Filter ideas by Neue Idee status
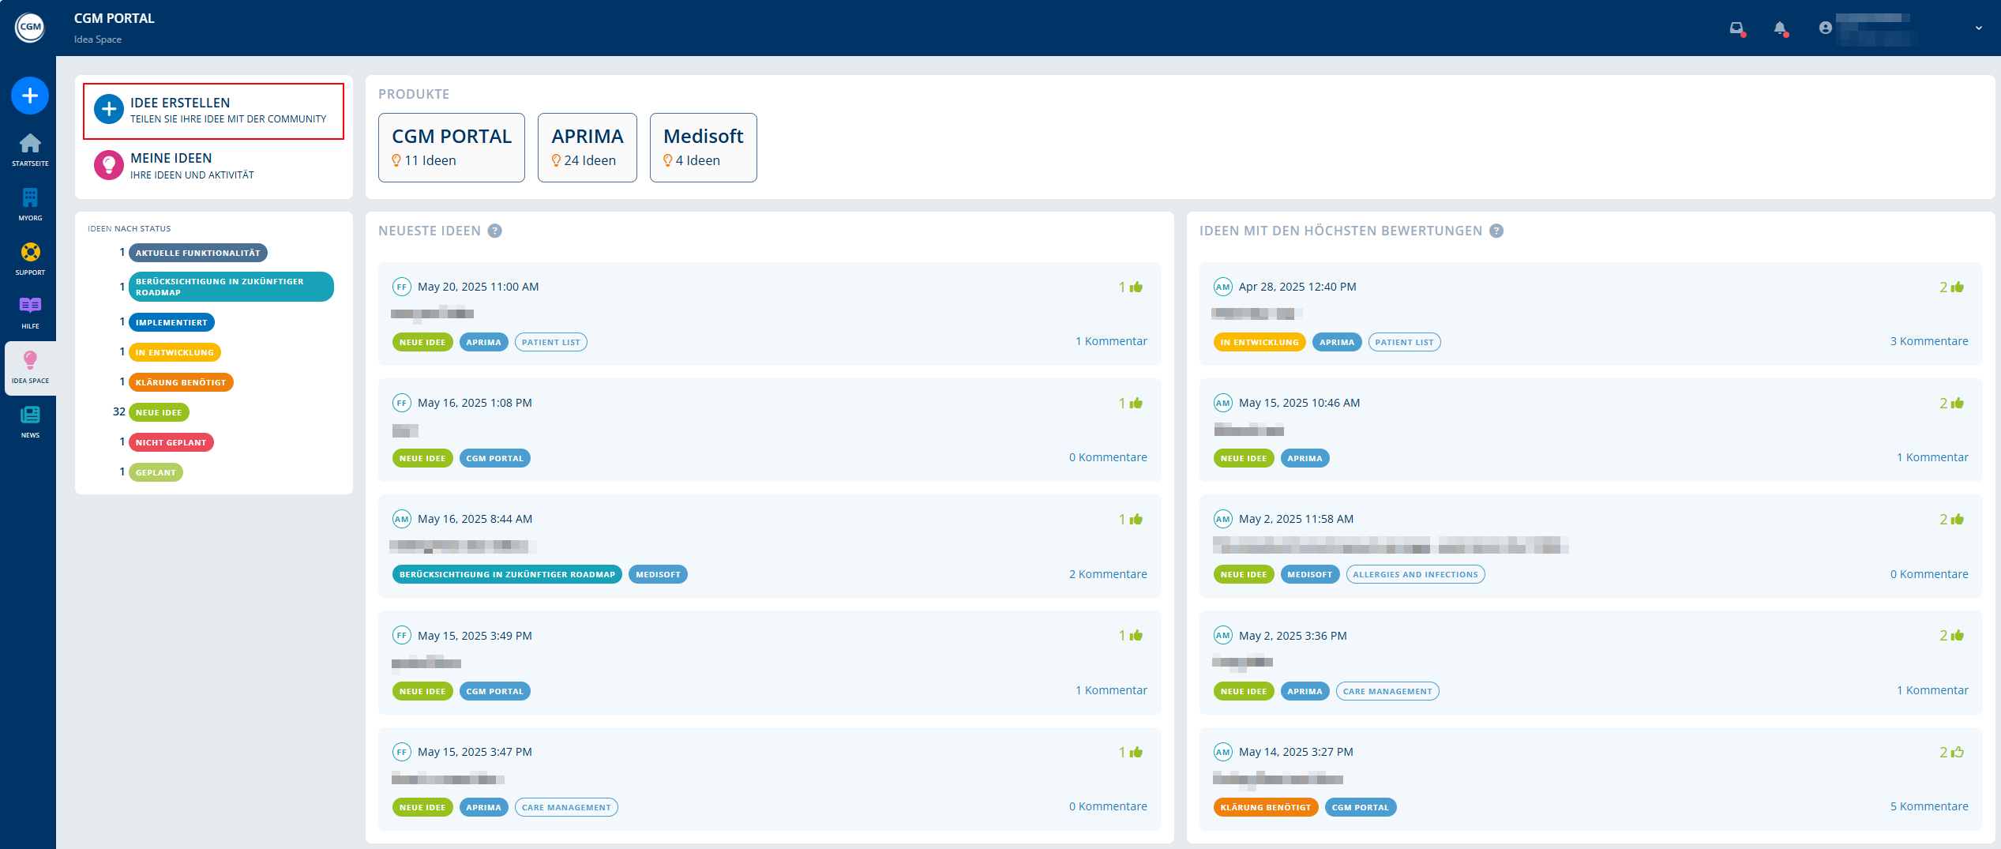The height and width of the screenshot is (849, 2001). (159, 412)
